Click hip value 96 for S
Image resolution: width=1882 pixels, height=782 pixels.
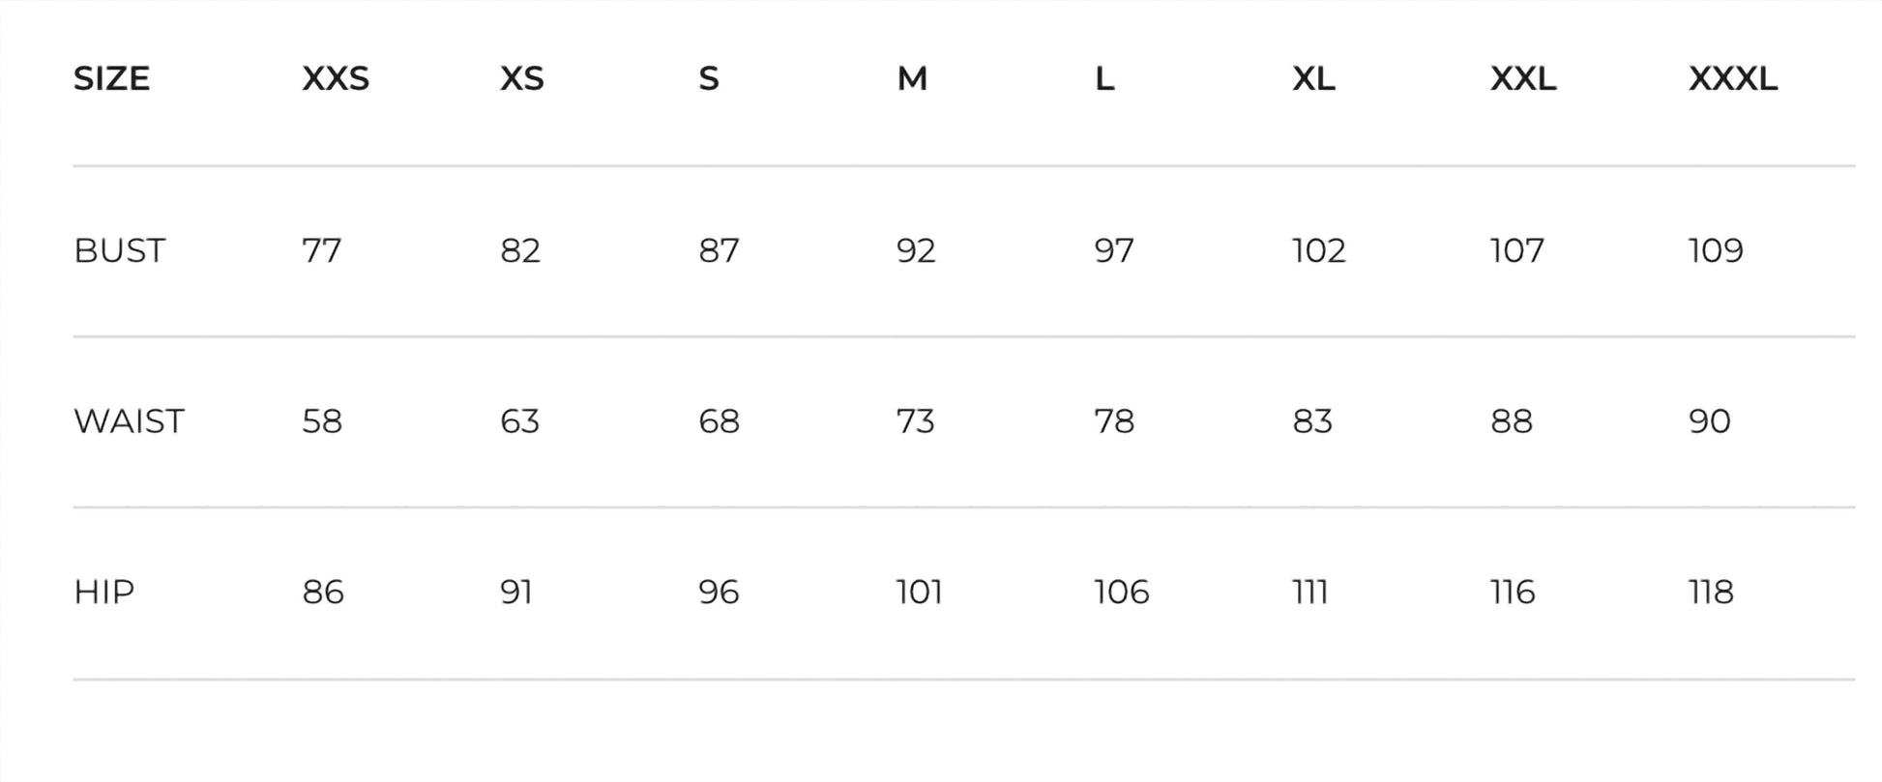(719, 592)
